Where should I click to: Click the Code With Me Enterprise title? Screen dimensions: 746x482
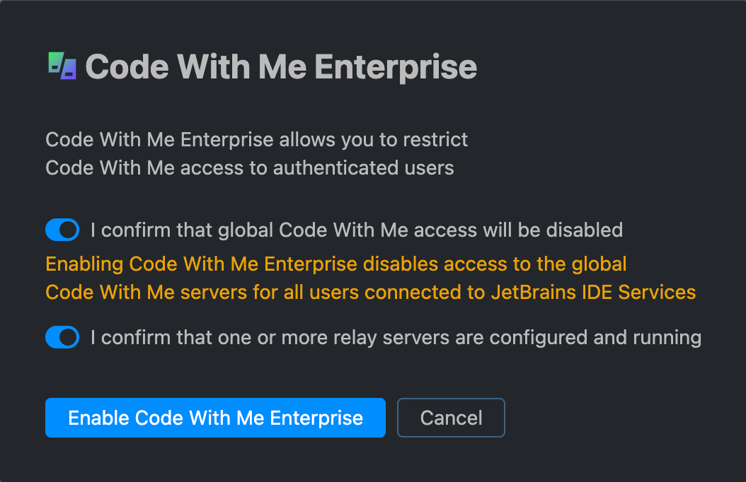pyautogui.click(x=280, y=66)
